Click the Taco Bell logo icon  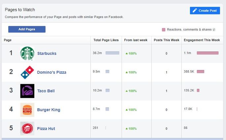[x=27, y=91]
